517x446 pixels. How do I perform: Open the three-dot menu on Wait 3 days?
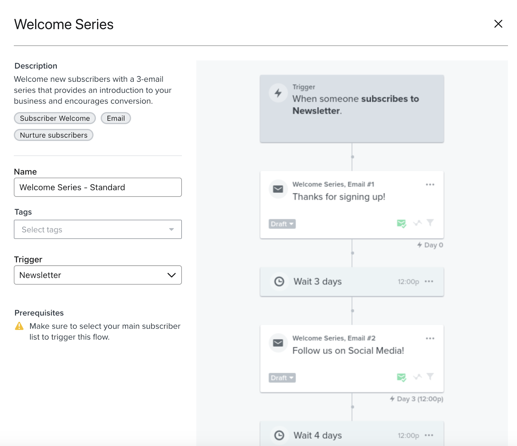429,281
